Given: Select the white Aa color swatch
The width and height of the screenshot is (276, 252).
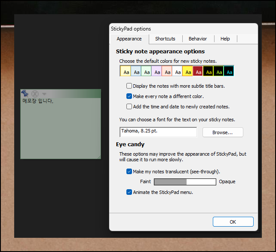Looking at the screenshot, I should pyautogui.click(x=177, y=71).
